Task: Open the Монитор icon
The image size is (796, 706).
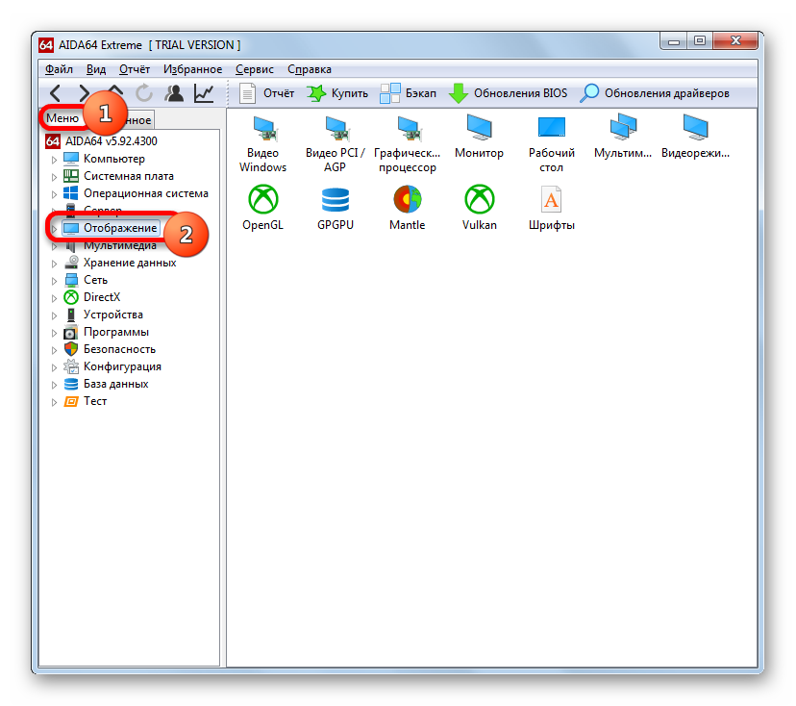Action: [479, 138]
